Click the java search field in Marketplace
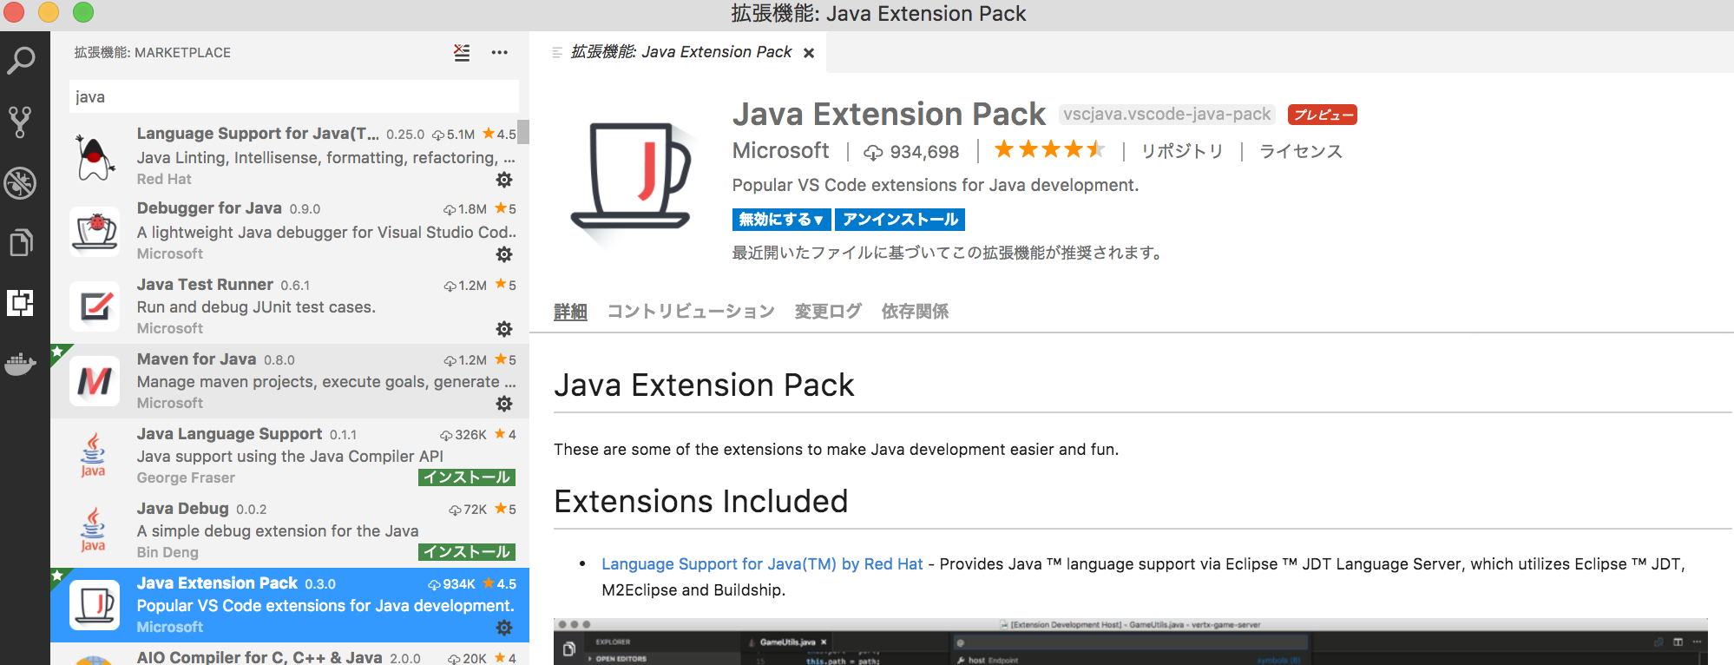The width and height of the screenshot is (1734, 665). click(x=294, y=96)
